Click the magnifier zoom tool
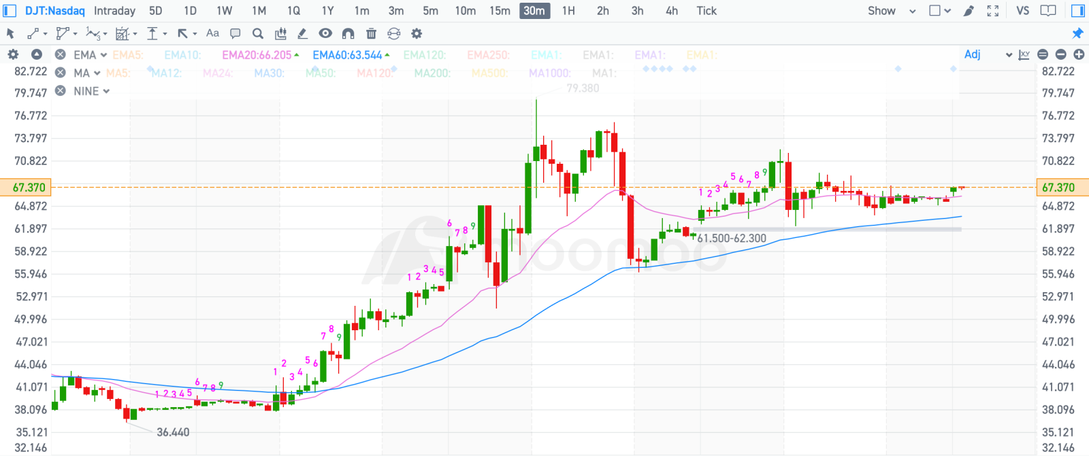This screenshot has height=456, width=1089. (x=257, y=33)
